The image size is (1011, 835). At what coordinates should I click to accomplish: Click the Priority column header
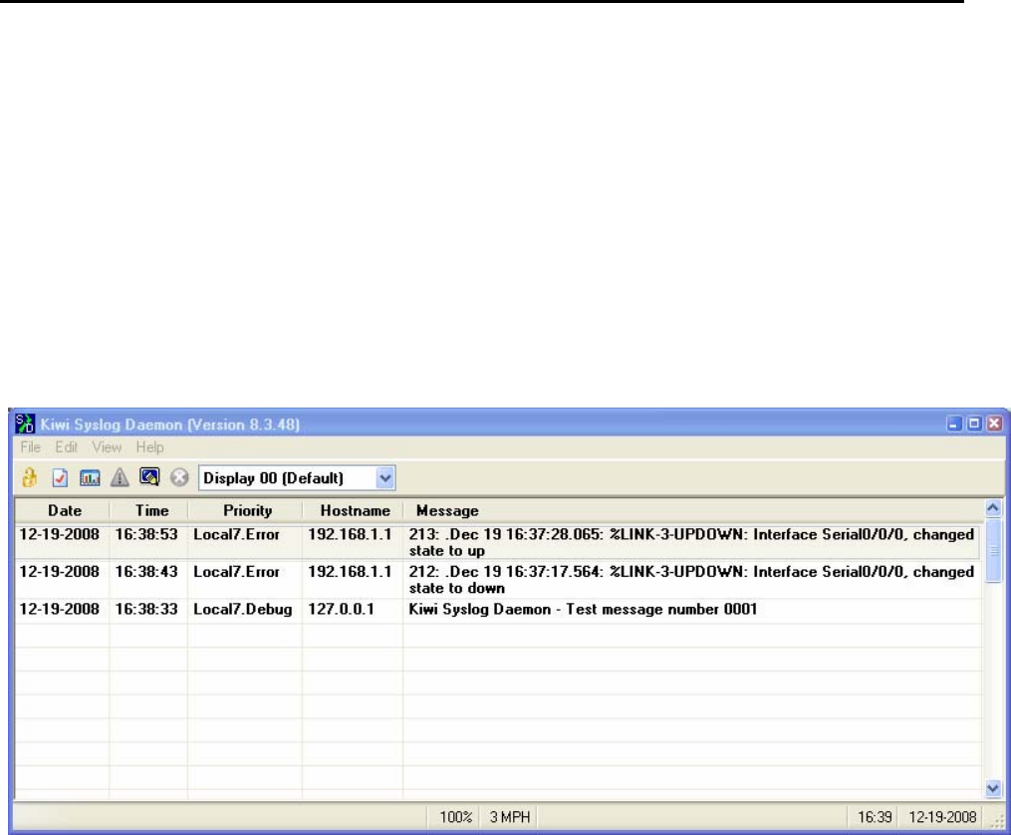(245, 511)
